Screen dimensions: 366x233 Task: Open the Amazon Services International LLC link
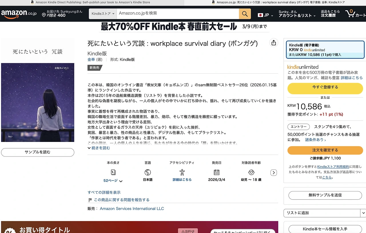pos(132,209)
